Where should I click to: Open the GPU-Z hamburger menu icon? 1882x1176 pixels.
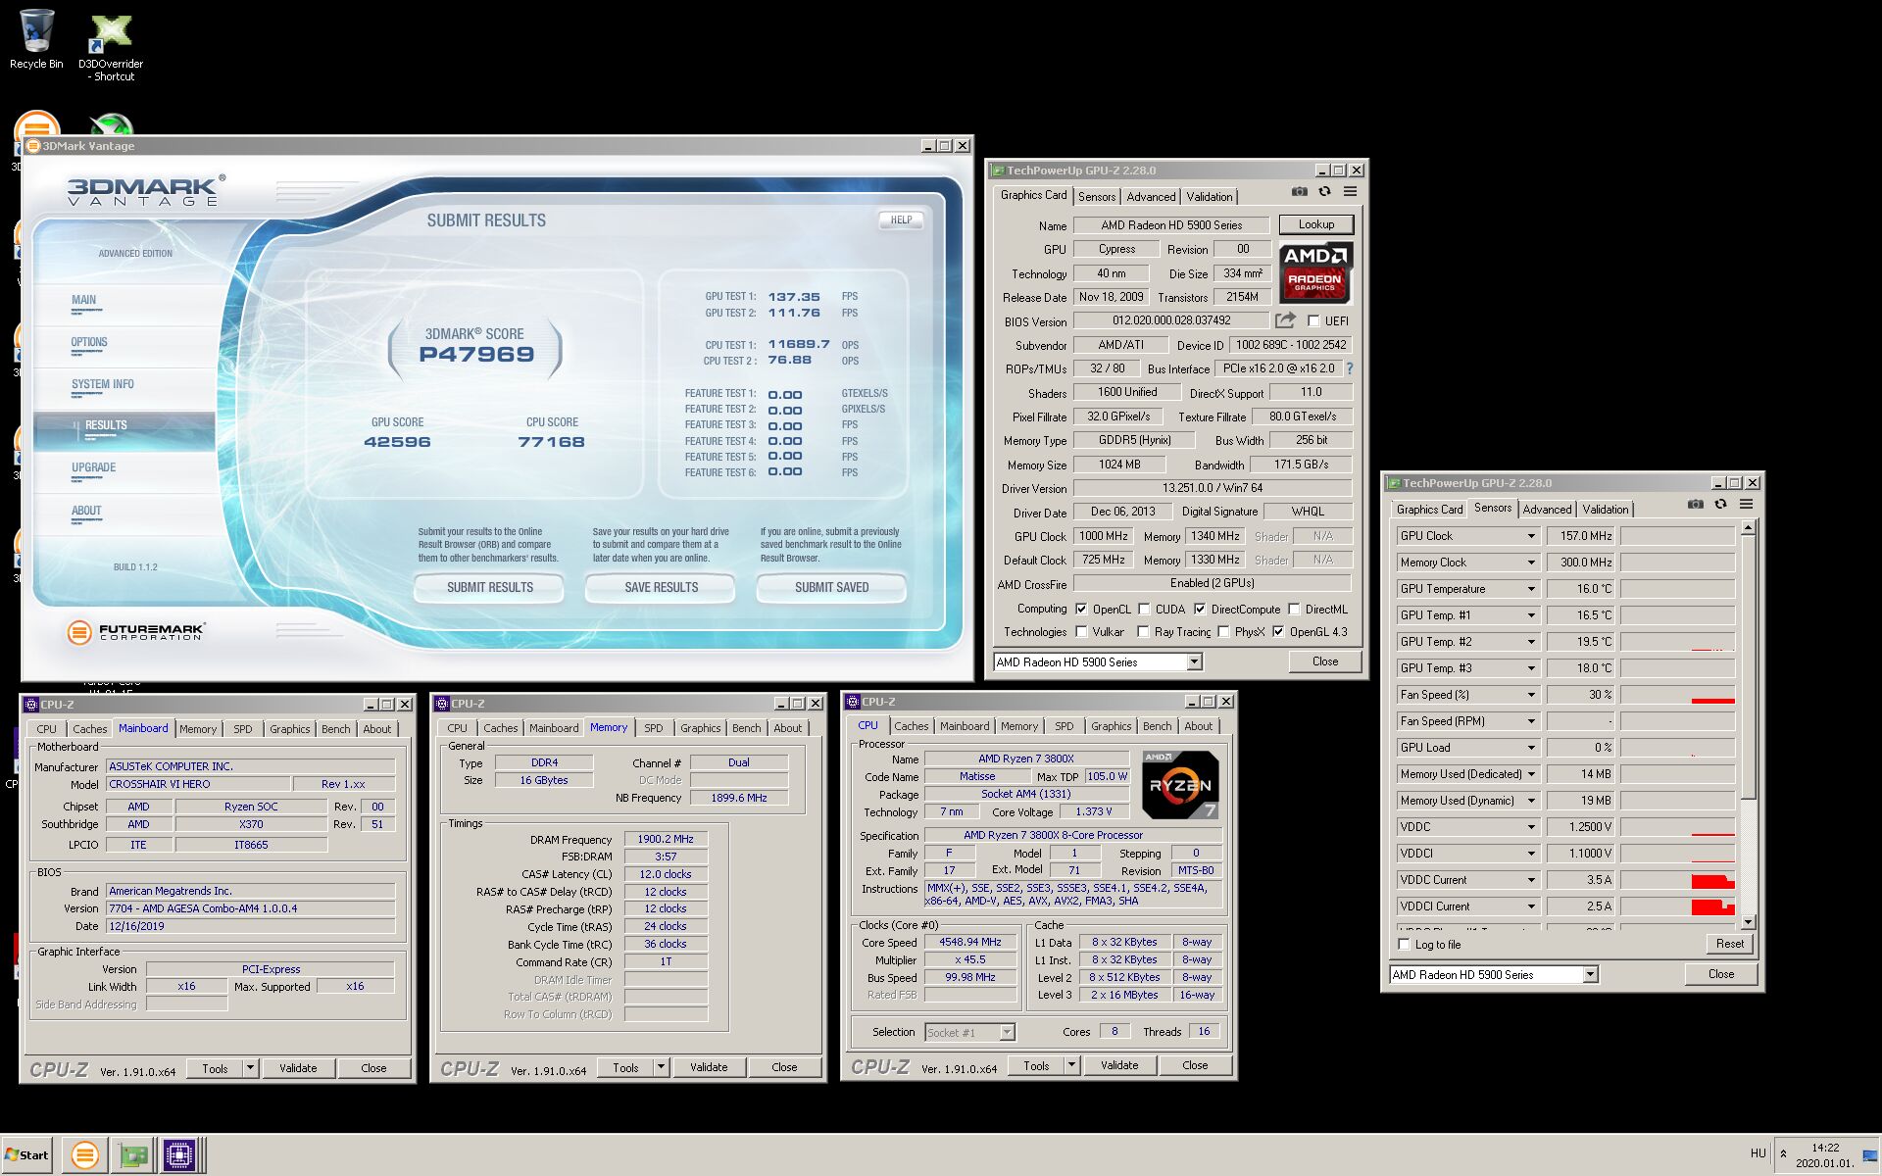coord(1350,192)
